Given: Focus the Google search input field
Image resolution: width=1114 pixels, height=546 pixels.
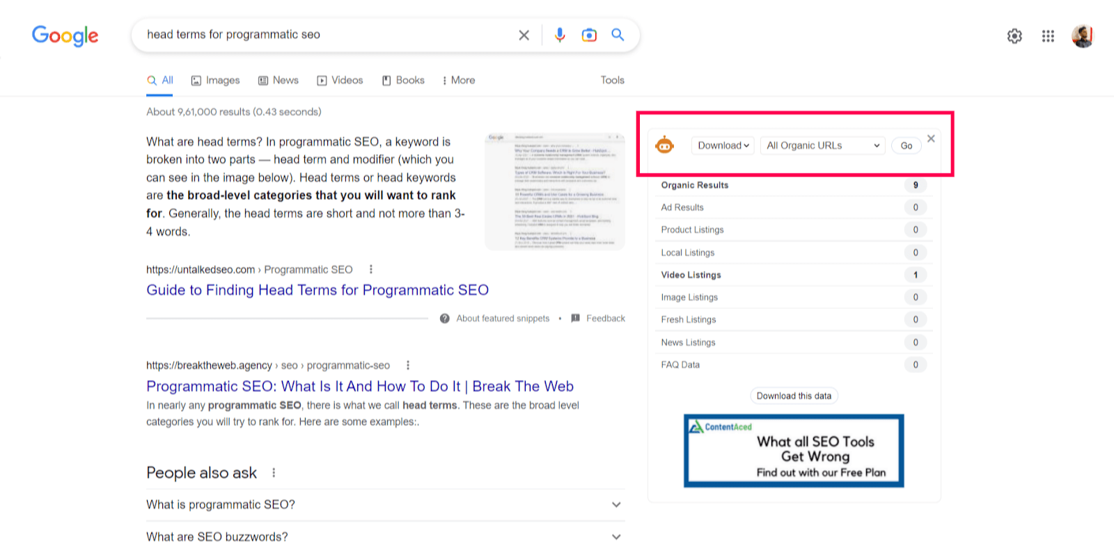Looking at the screenshot, I should 327,35.
